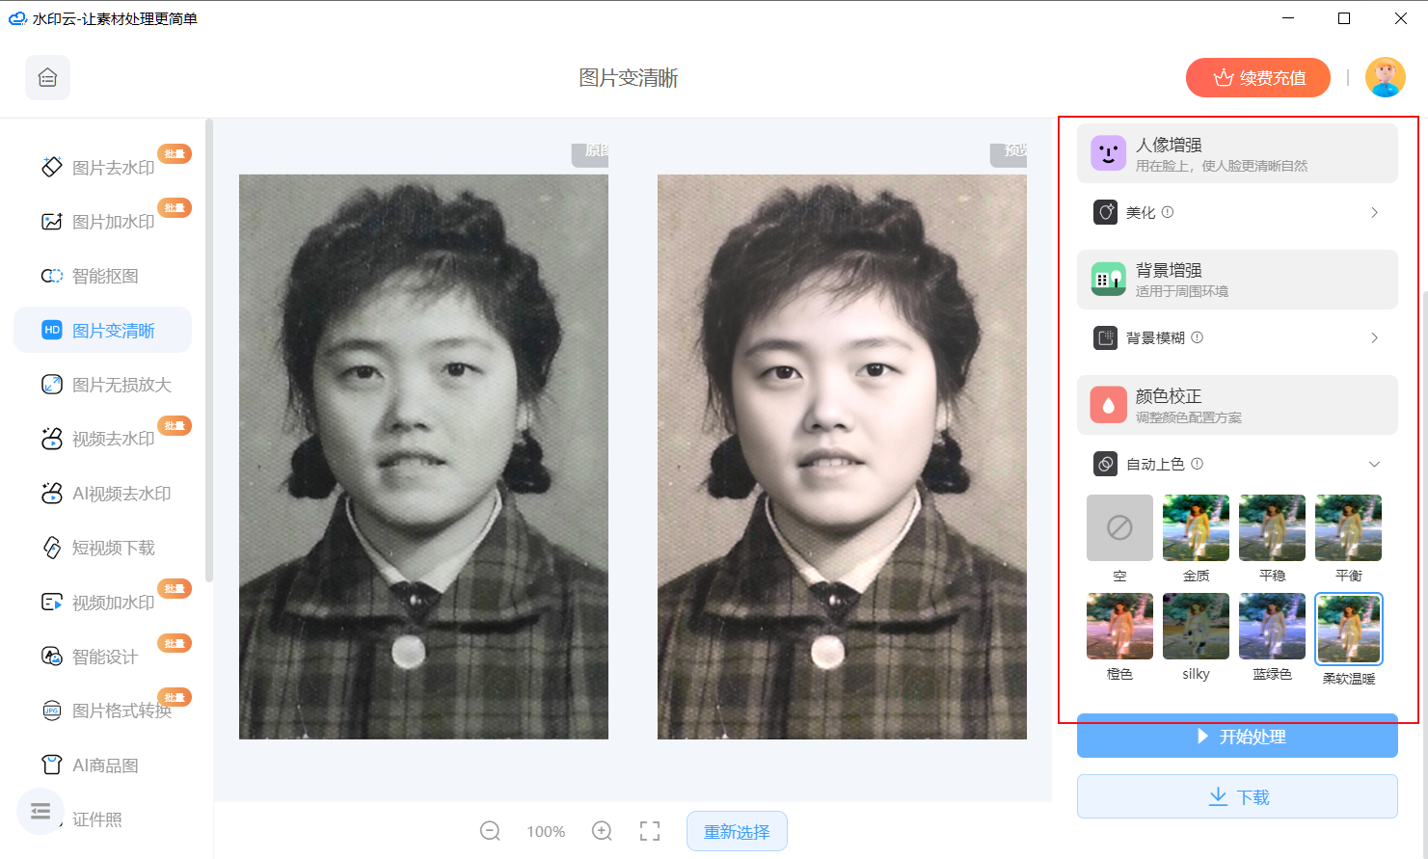Select the 柔软温暖 color preset thumbnail
1428x859 pixels.
coord(1348,629)
